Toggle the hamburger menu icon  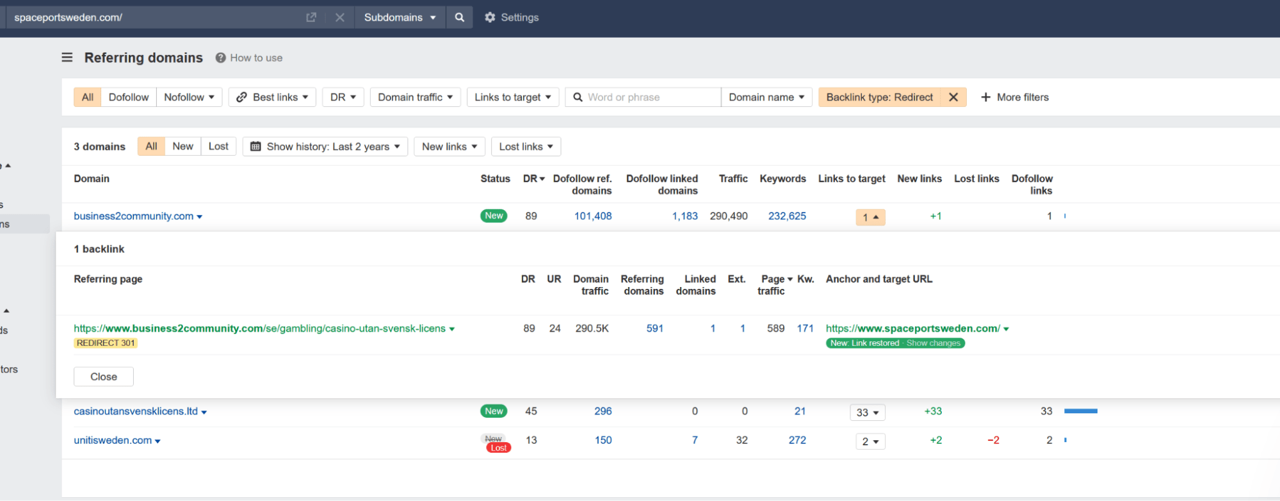[x=67, y=58]
